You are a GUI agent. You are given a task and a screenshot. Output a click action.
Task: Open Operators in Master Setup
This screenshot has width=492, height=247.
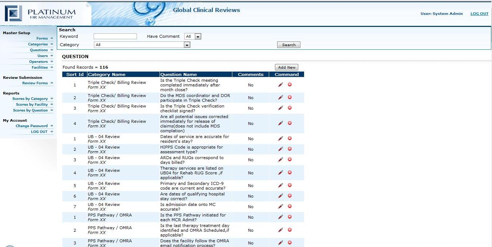pyautogui.click(x=38, y=62)
